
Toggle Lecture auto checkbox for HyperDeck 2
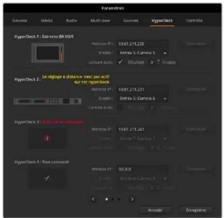pos(120,108)
